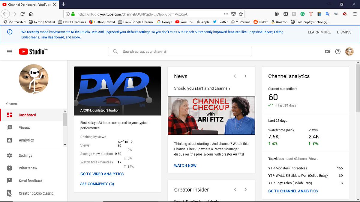Open a new browser tab
The width and height of the screenshot is (360, 202).
coord(64,4)
